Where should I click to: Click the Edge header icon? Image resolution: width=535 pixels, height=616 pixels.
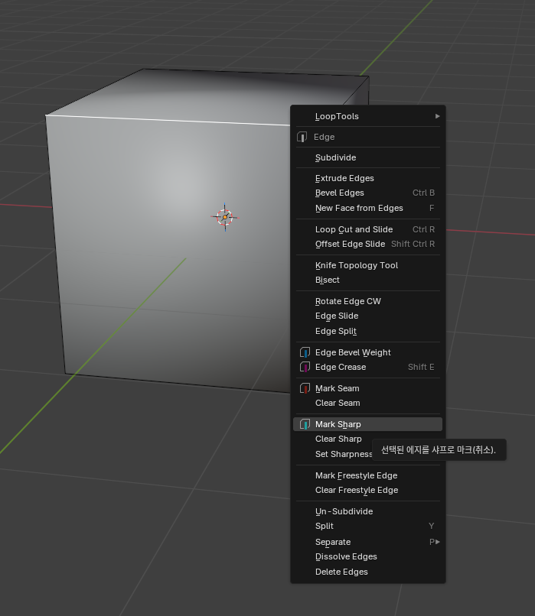[x=302, y=137]
